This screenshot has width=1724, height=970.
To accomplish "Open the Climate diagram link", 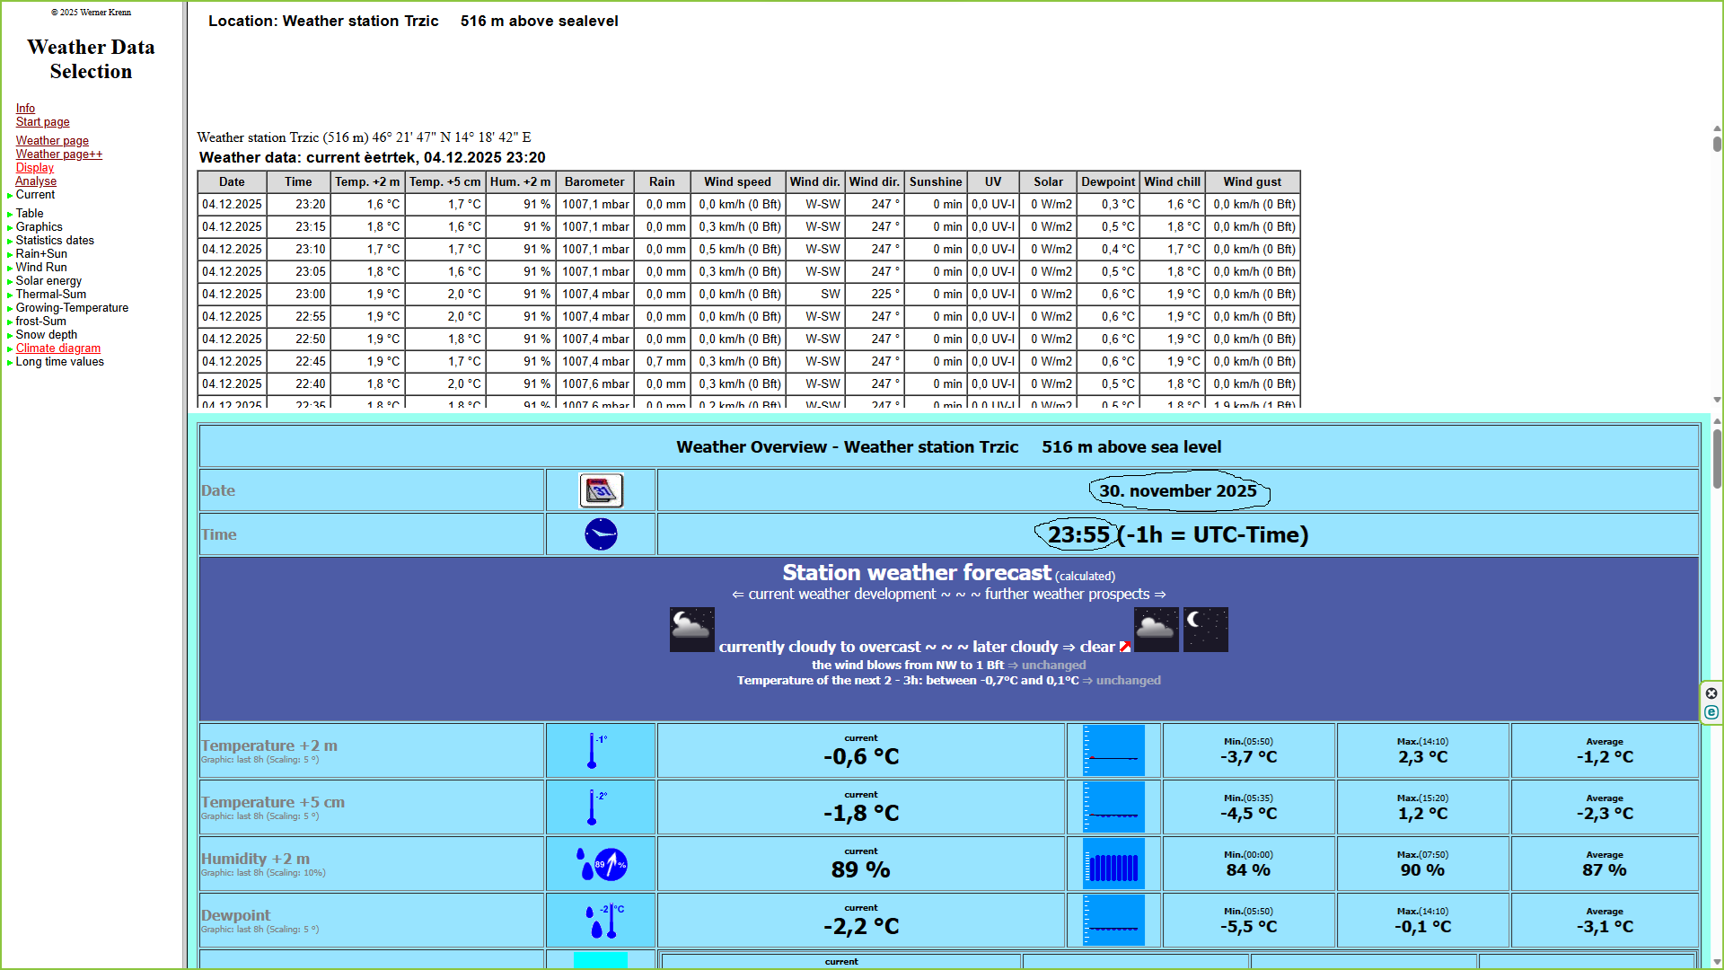I will (57, 348).
